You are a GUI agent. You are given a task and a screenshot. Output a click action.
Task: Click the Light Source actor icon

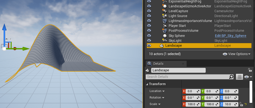pyautogui.click(x=165, y=16)
